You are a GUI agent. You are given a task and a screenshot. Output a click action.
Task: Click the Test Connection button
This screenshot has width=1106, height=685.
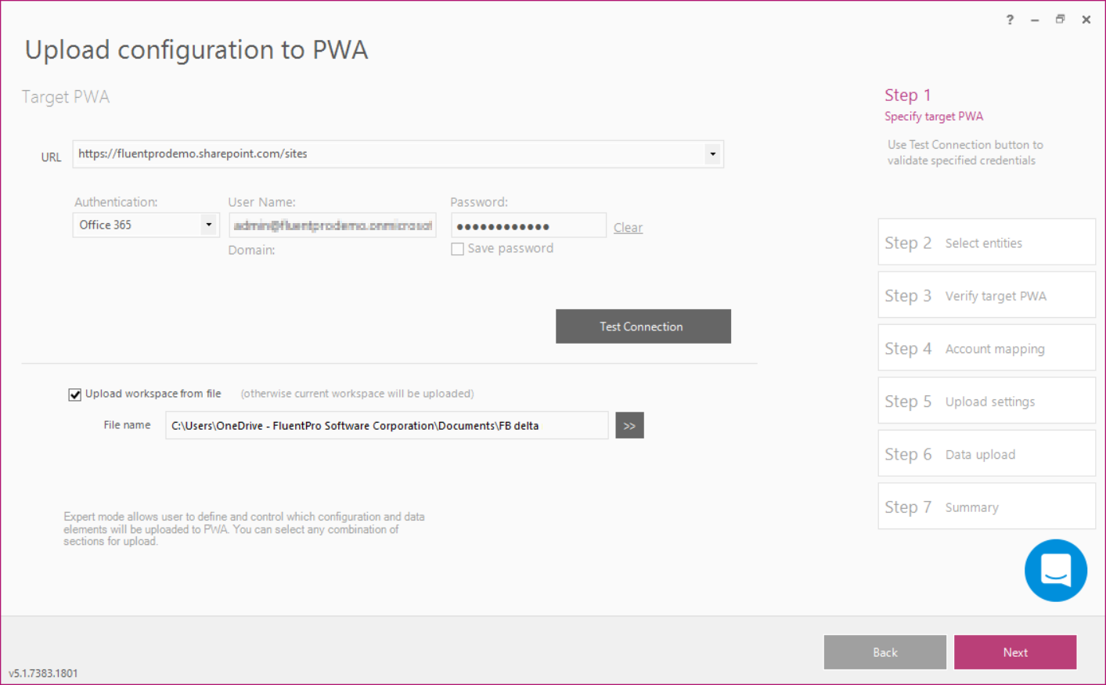tap(643, 326)
